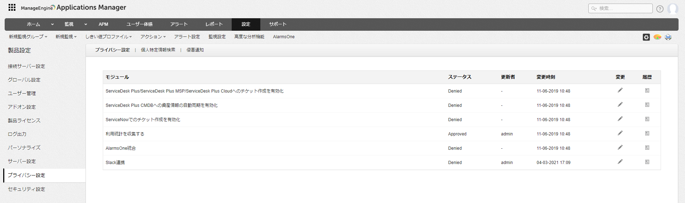Click the printer icon in toolbar
This screenshot has width=685, height=203.
coord(668,37)
